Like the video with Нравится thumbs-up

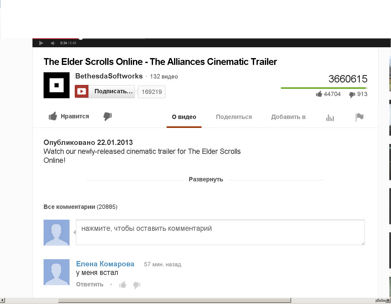point(69,116)
